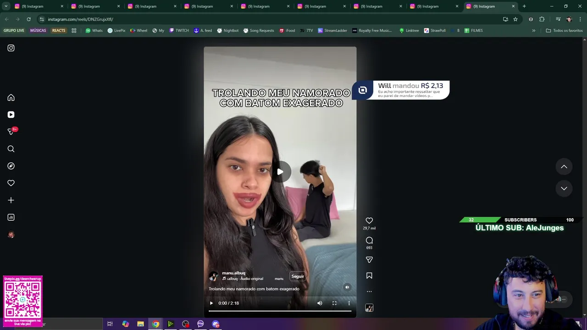
Task: Open LivePix bookmark
Action: 116,31
